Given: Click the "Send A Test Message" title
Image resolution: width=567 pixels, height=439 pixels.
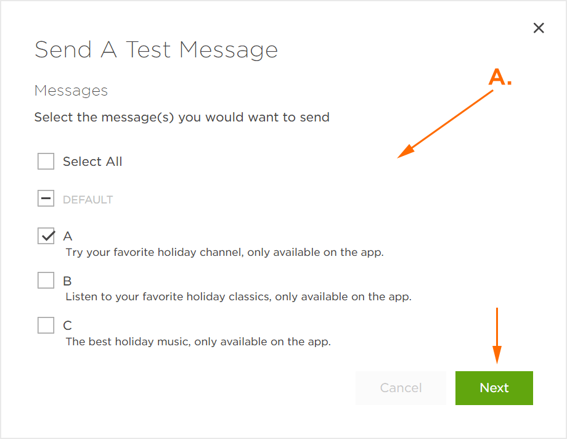Looking at the screenshot, I should pos(156,49).
